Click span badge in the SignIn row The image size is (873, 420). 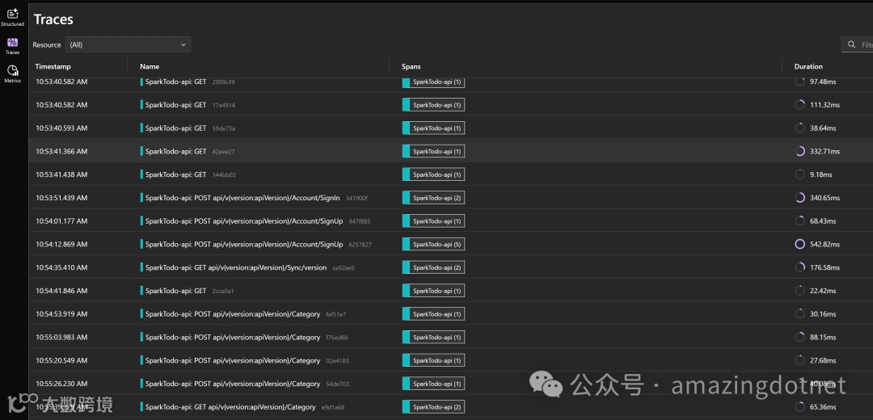[x=433, y=198]
